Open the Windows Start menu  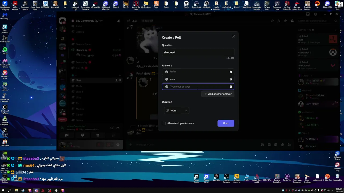[x=3, y=191]
